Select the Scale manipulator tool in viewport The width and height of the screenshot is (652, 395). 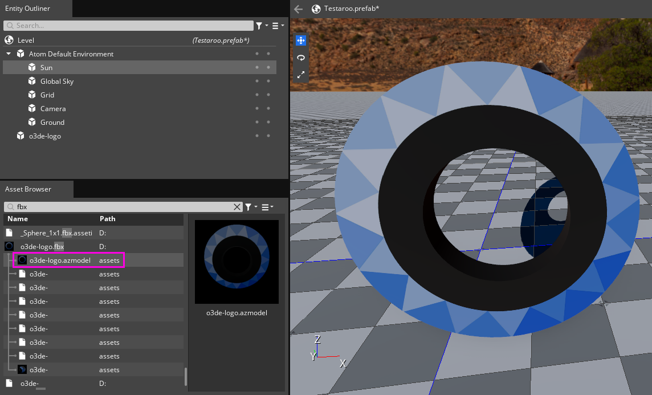(301, 75)
